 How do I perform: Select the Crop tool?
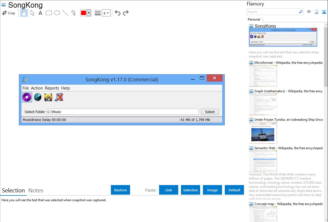click(x=8, y=13)
